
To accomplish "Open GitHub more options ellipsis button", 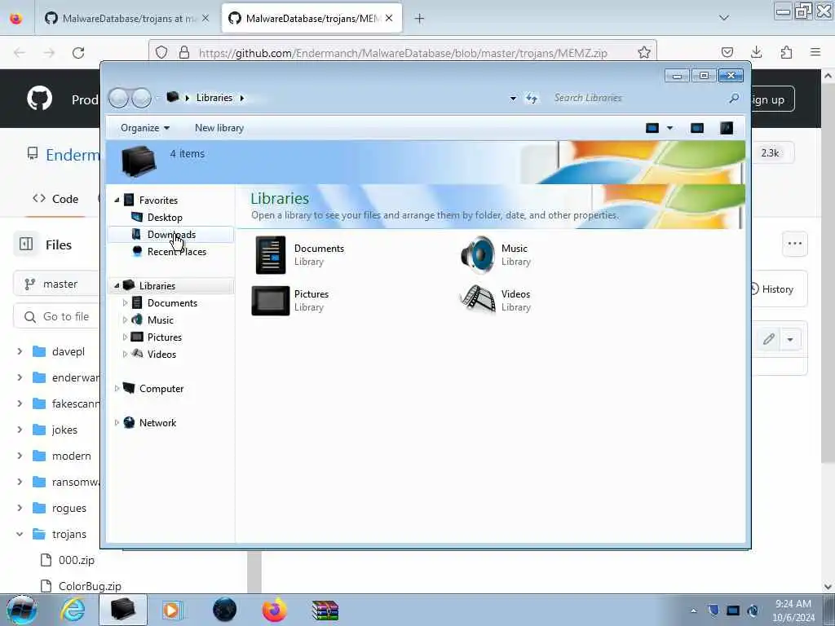I will [795, 244].
